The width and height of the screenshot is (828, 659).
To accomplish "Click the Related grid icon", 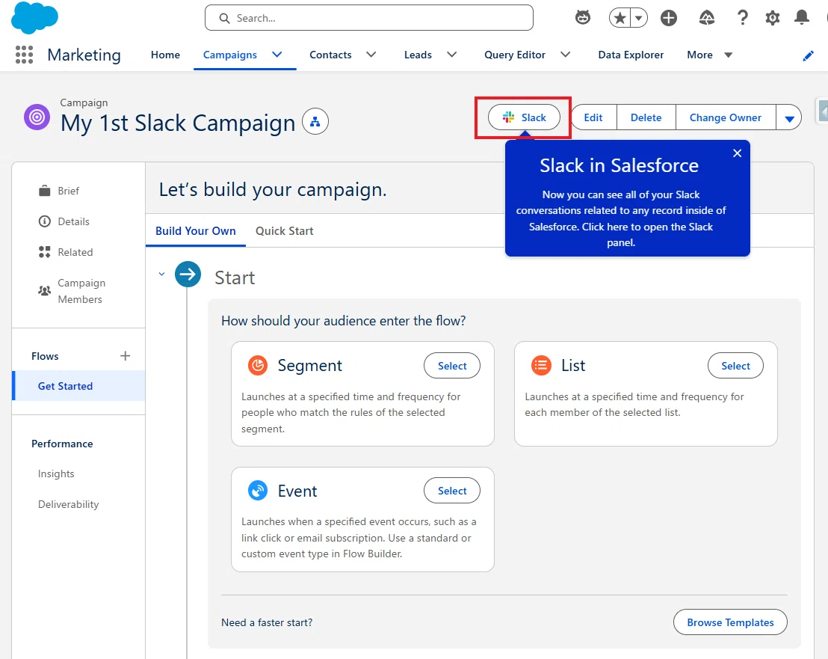I will (44, 252).
